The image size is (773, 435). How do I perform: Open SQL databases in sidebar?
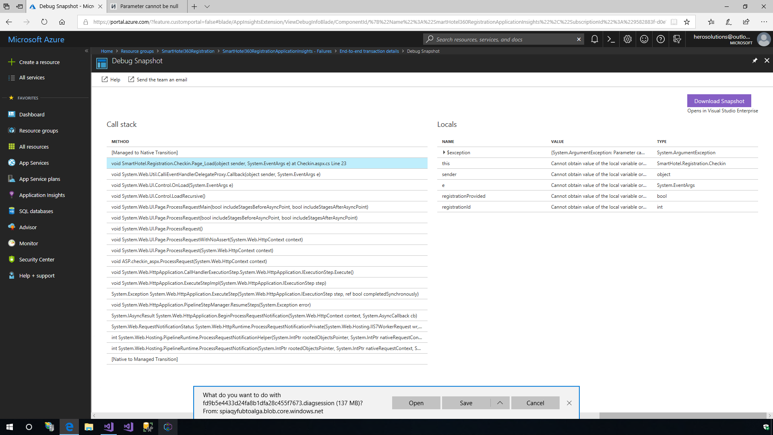pyautogui.click(x=36, y=211)
